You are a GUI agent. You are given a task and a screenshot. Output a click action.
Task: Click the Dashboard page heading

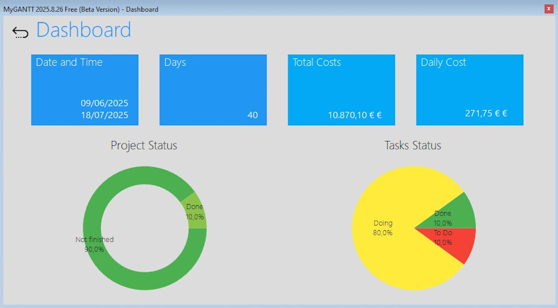coord(83,29)
